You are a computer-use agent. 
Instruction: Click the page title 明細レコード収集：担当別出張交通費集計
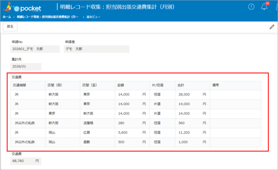point(117,7)
